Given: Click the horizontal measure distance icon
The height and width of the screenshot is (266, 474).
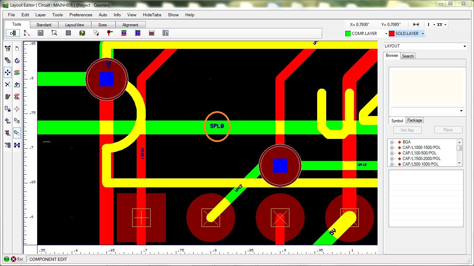Looking at the screenshot, I should point(416,25).
